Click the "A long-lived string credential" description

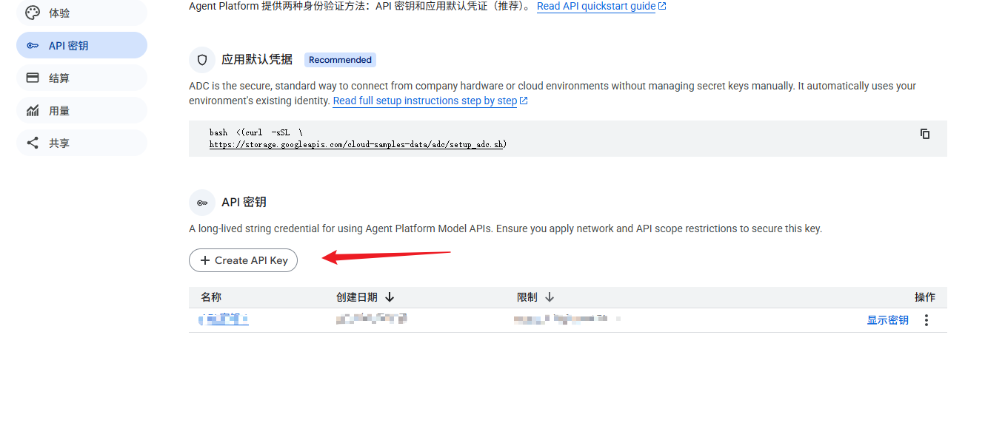tap(506, 228)
